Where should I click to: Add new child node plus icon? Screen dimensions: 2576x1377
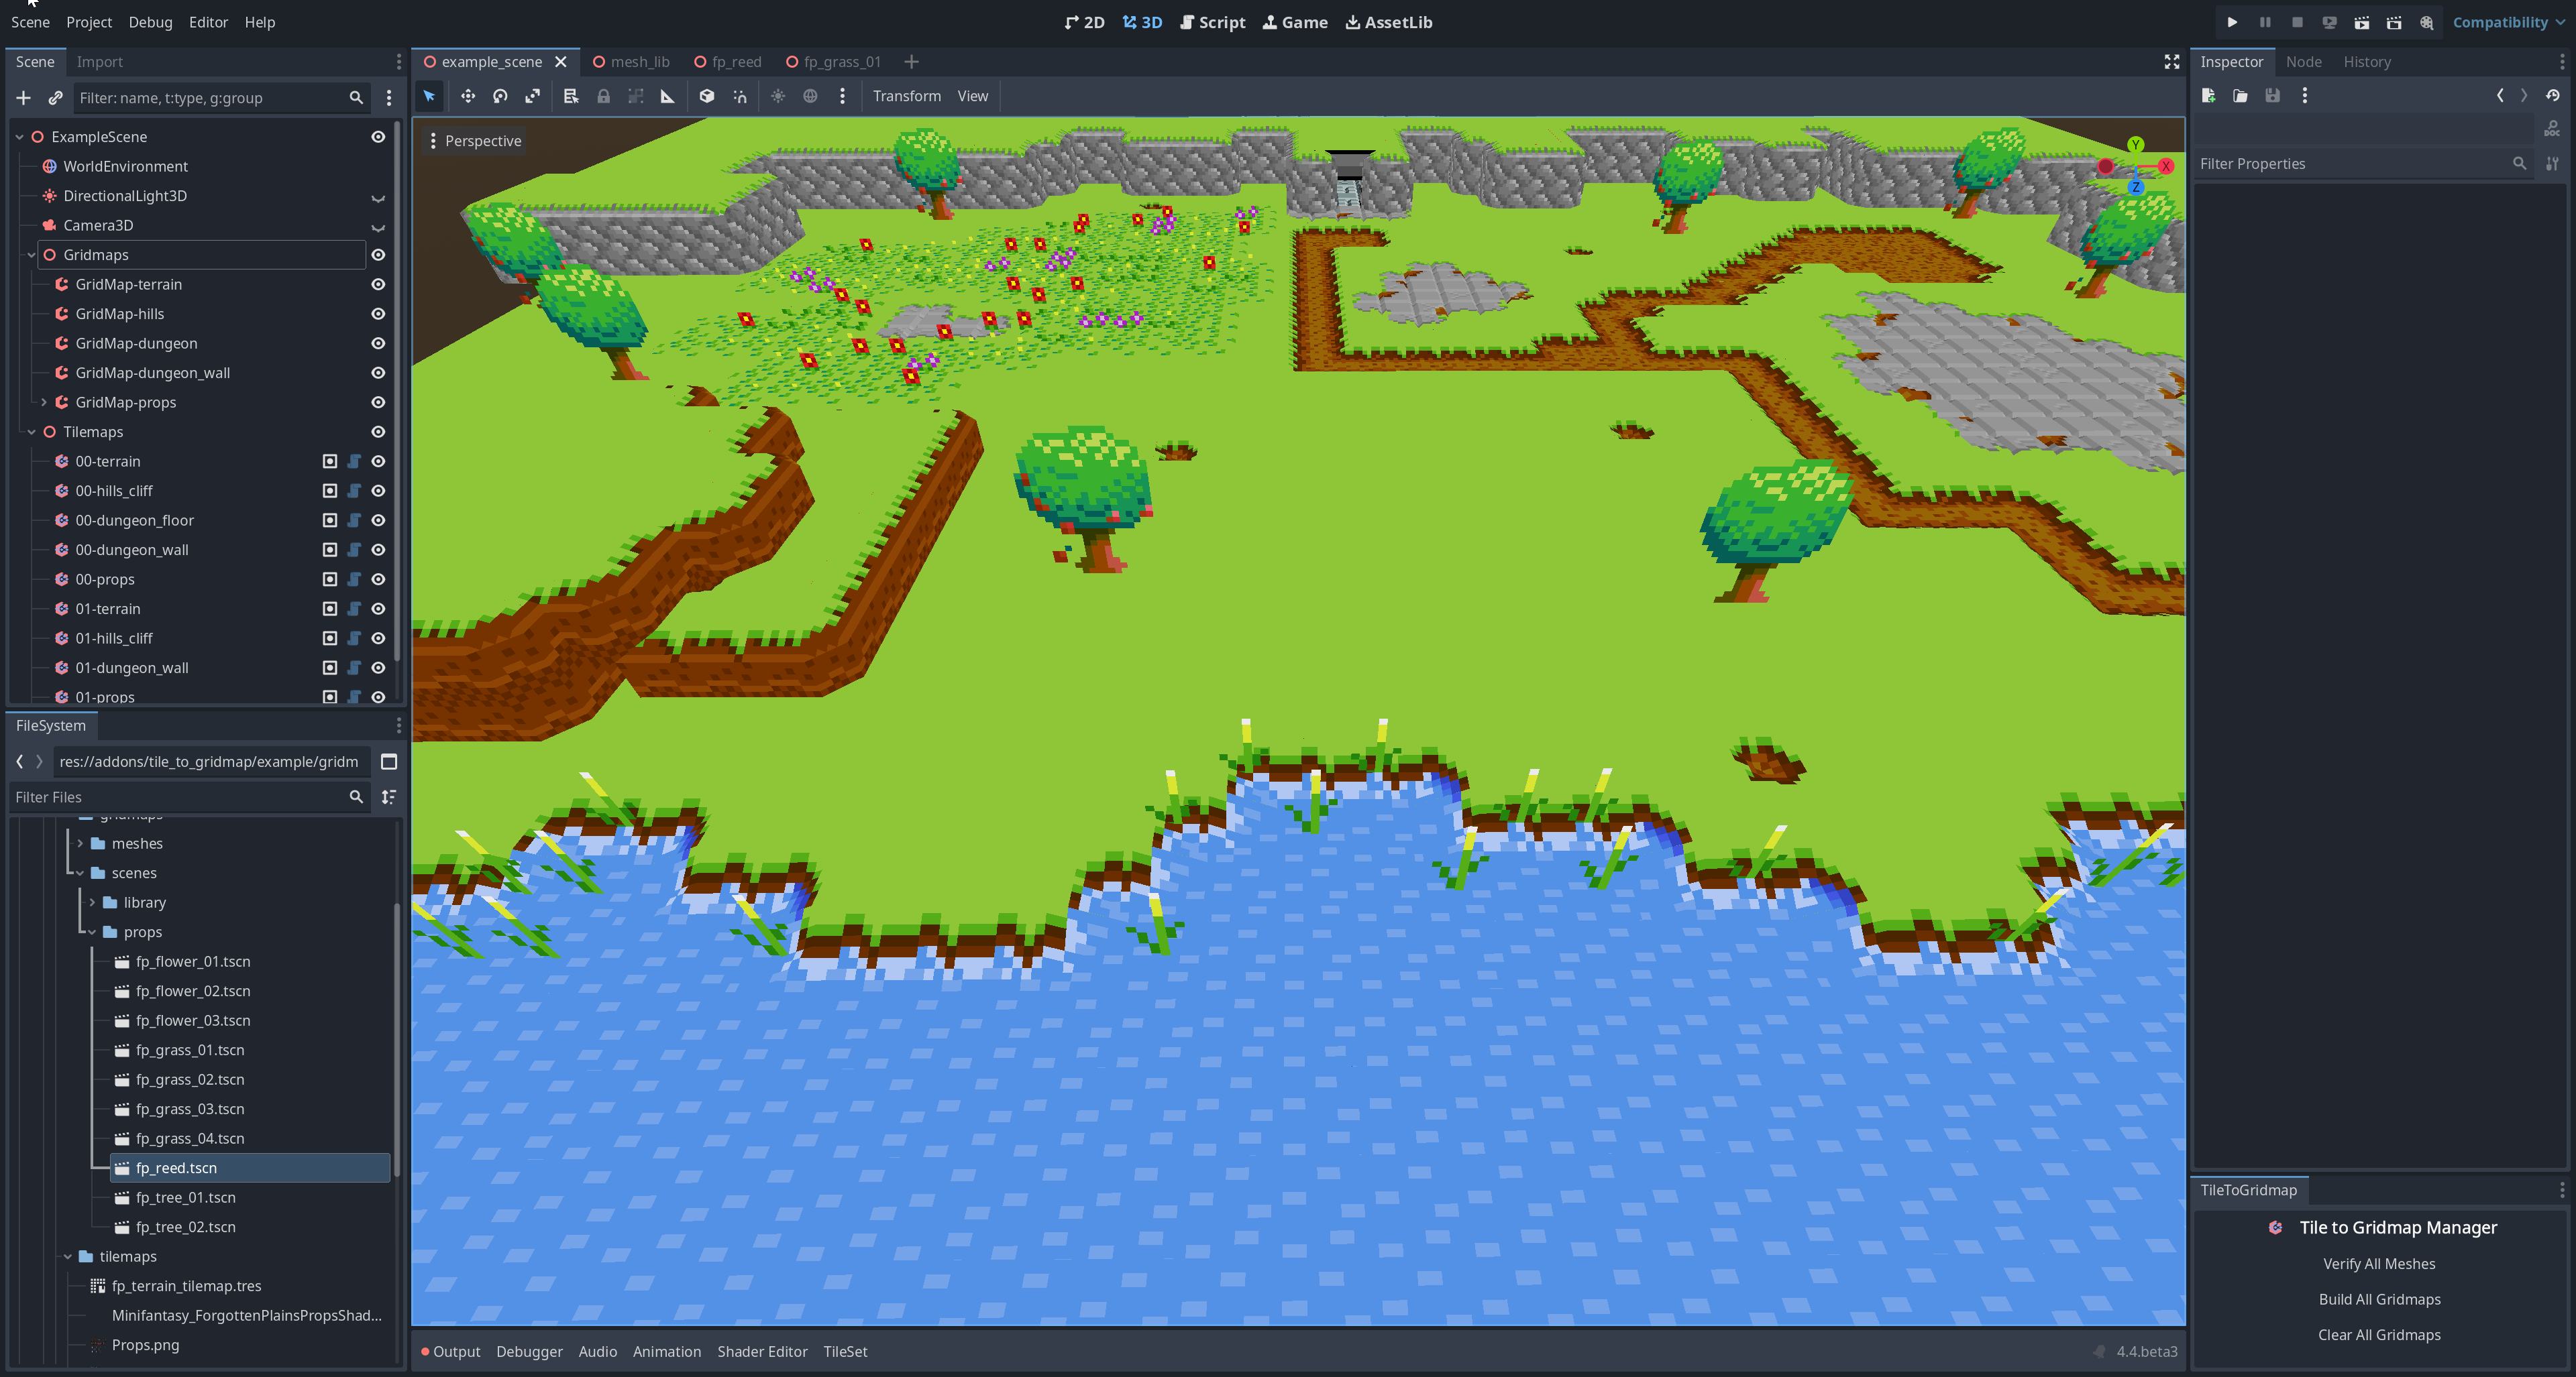(24, 98)
